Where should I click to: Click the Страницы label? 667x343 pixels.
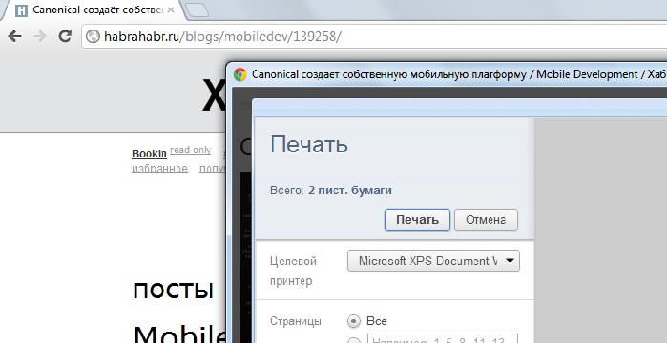[x=296, y=321]
